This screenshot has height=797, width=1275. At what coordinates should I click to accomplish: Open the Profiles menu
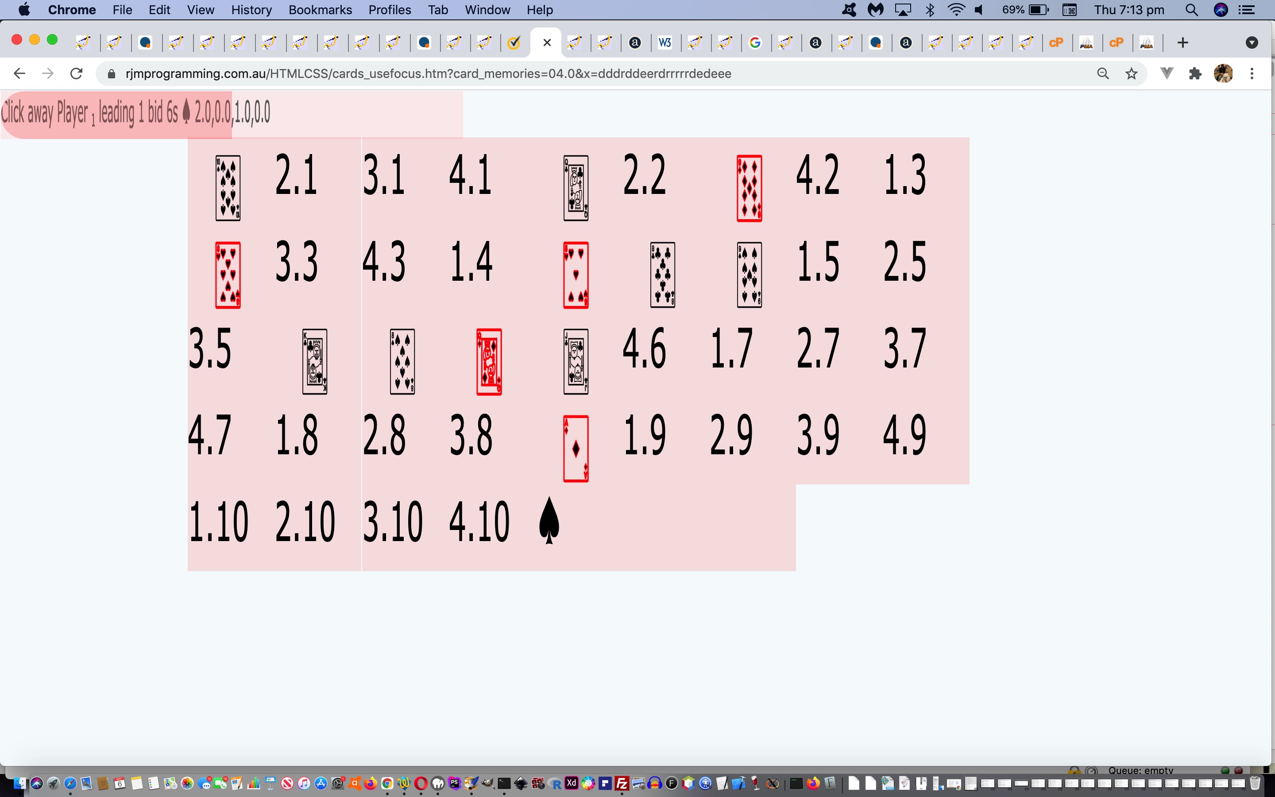pos(389,10)
